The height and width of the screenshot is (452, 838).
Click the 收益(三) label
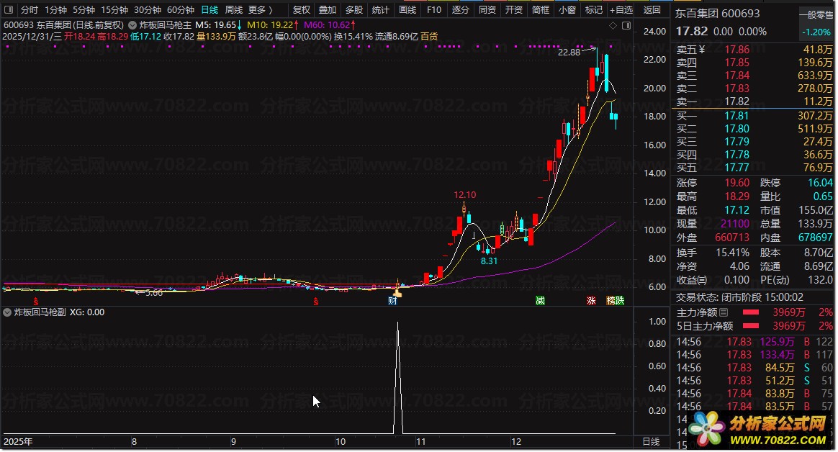pyautogui.click(x=692, y=280)
